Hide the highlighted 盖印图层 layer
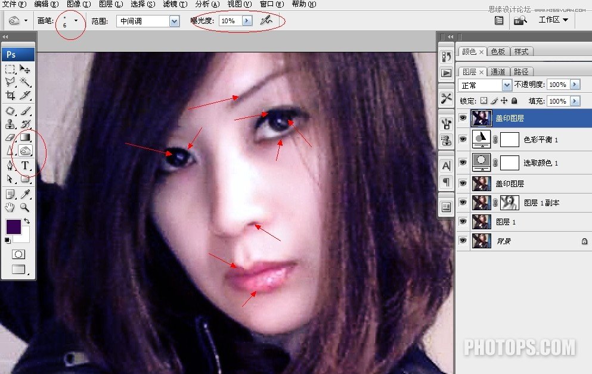 tap(463, 118)
